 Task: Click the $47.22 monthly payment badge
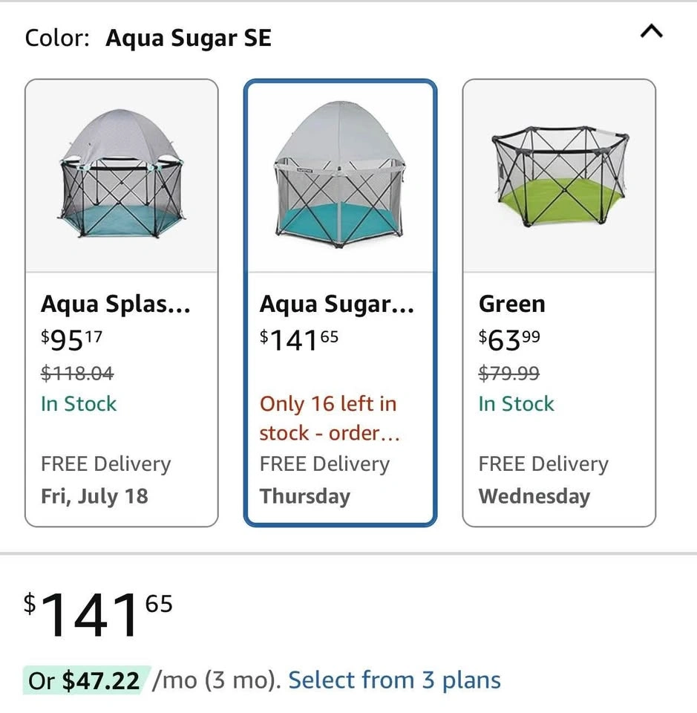tap(86, 680)
